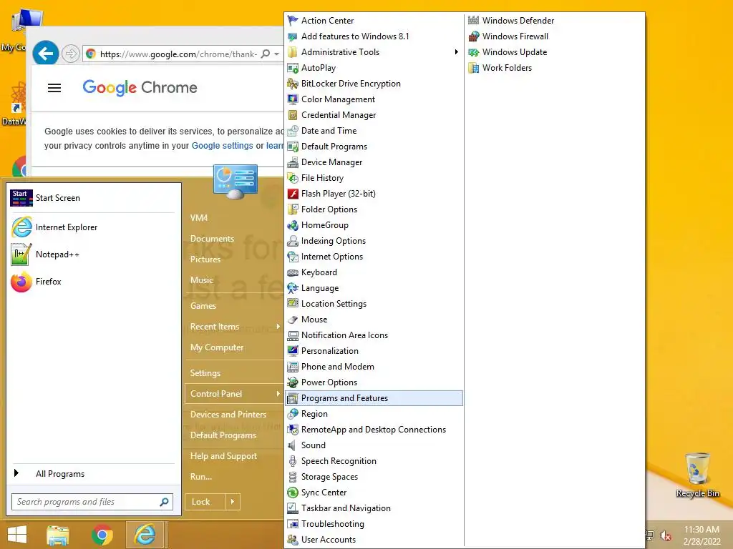Expand the Recent Items submenu
Viewport: 733px width, 549px height.
278,326
